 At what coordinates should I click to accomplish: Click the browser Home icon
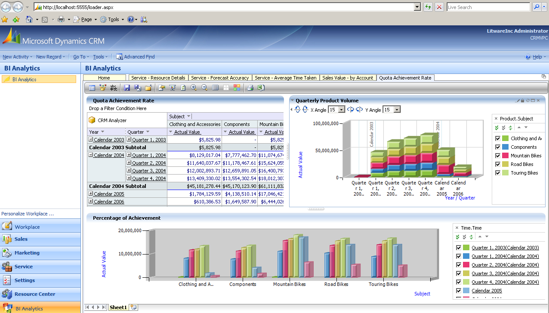29,19
